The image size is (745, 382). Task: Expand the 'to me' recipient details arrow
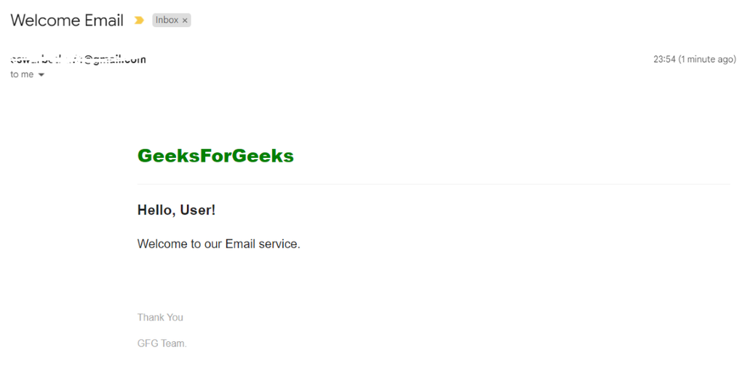click(x=41, y=75)
